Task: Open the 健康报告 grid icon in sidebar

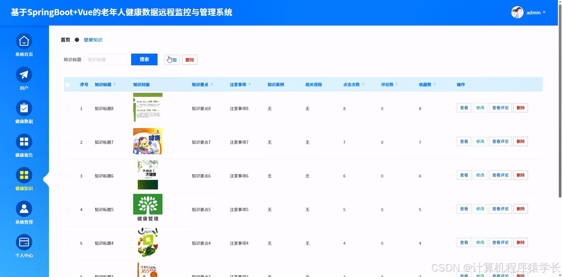Action: coord(24,142)
